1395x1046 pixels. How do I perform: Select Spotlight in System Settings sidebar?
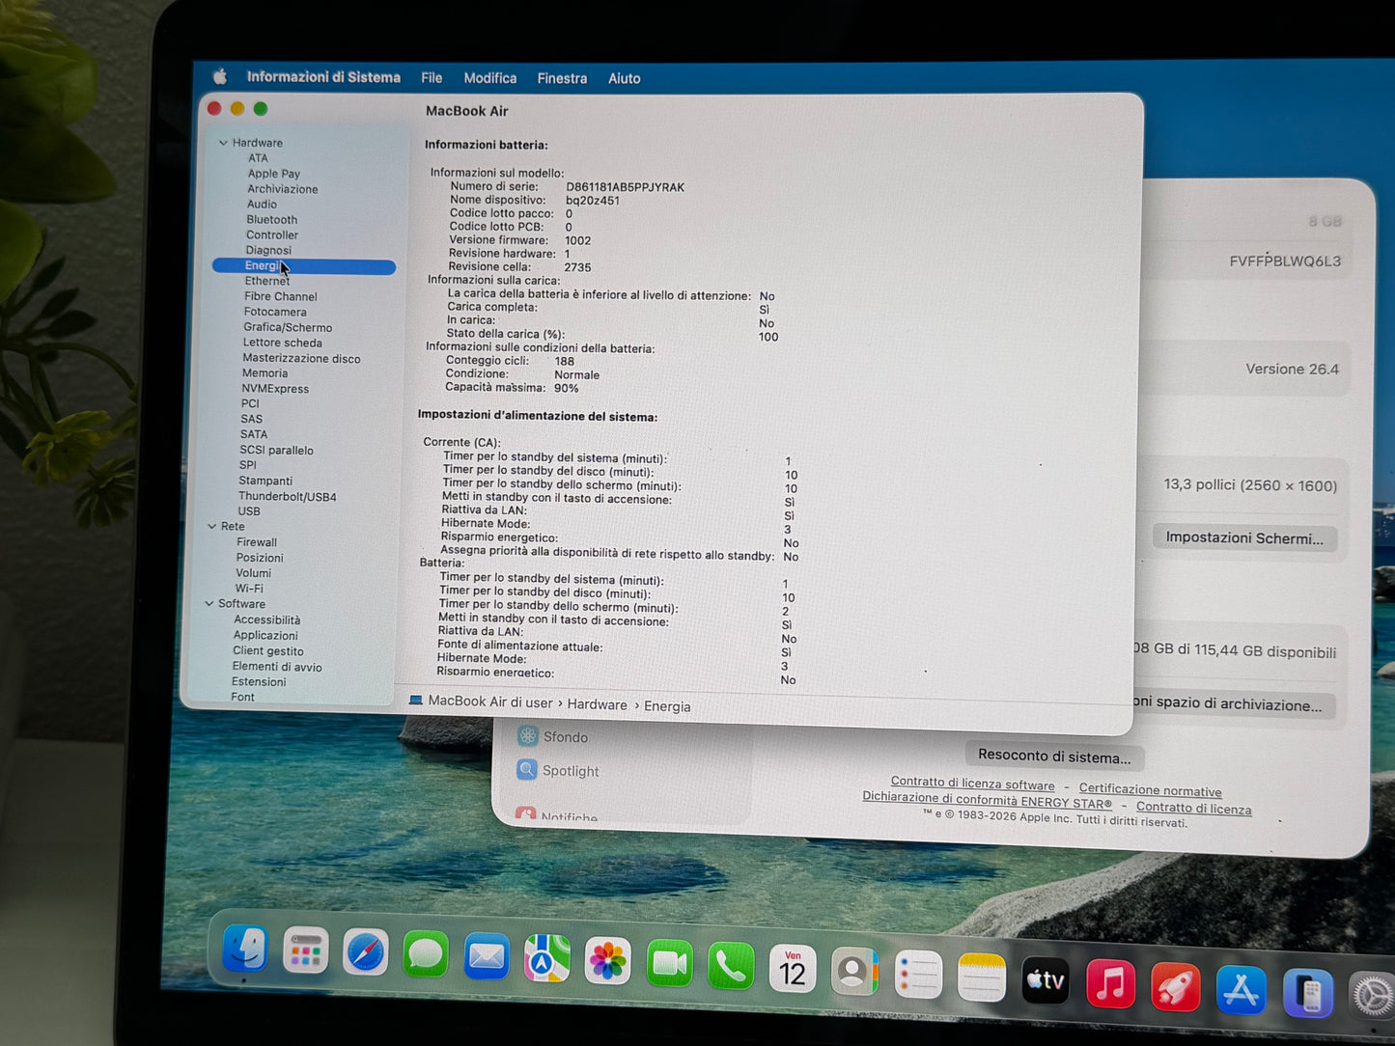(571, 771)
